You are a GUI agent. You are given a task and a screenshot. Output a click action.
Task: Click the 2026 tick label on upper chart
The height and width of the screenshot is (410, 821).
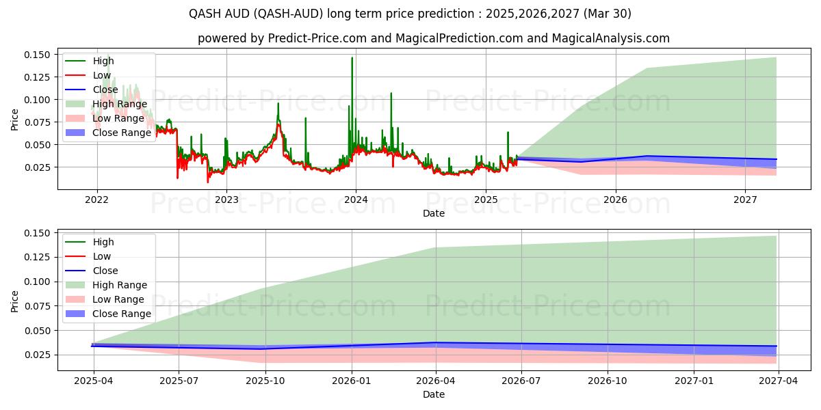point(616,200)
